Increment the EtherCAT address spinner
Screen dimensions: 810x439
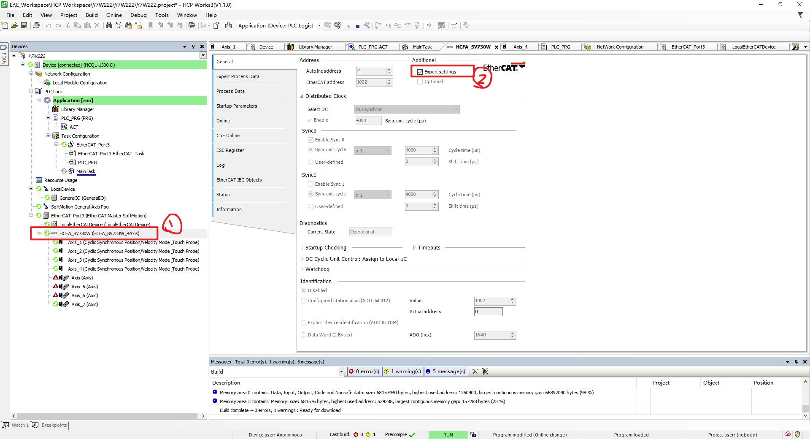pos(389,80)
